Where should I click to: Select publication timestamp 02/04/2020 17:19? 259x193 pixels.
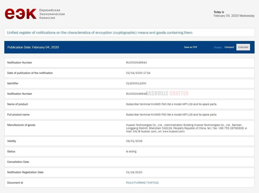point(138,73)
